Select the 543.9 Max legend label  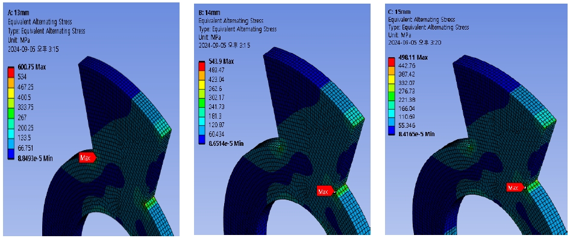pyautogui.click(x=221, y=61)
